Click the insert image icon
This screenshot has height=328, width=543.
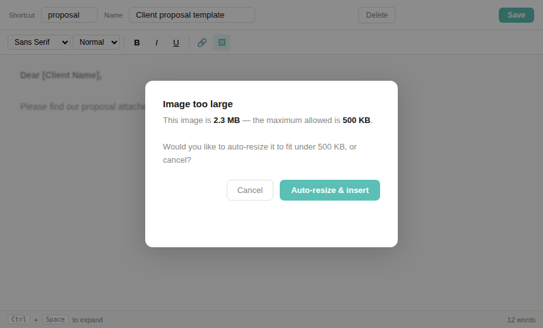pyautogui.click(x=222, y=42)
